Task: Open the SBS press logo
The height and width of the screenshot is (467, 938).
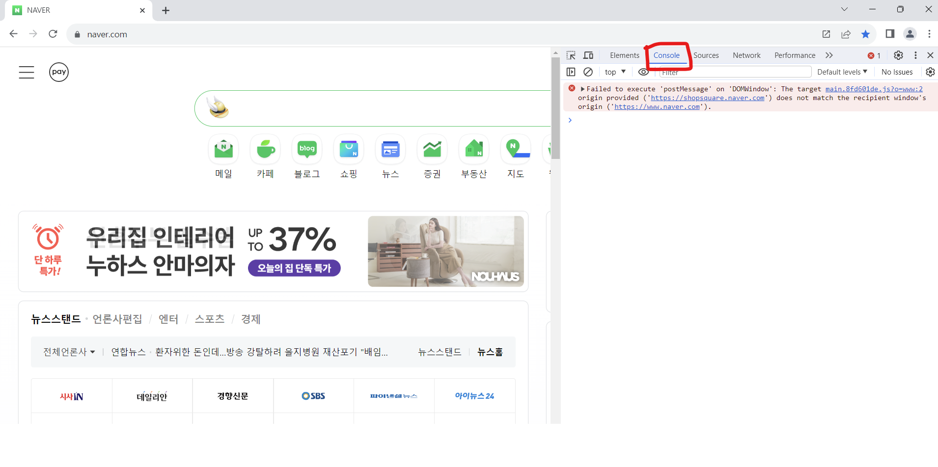Action: [313, 396]
